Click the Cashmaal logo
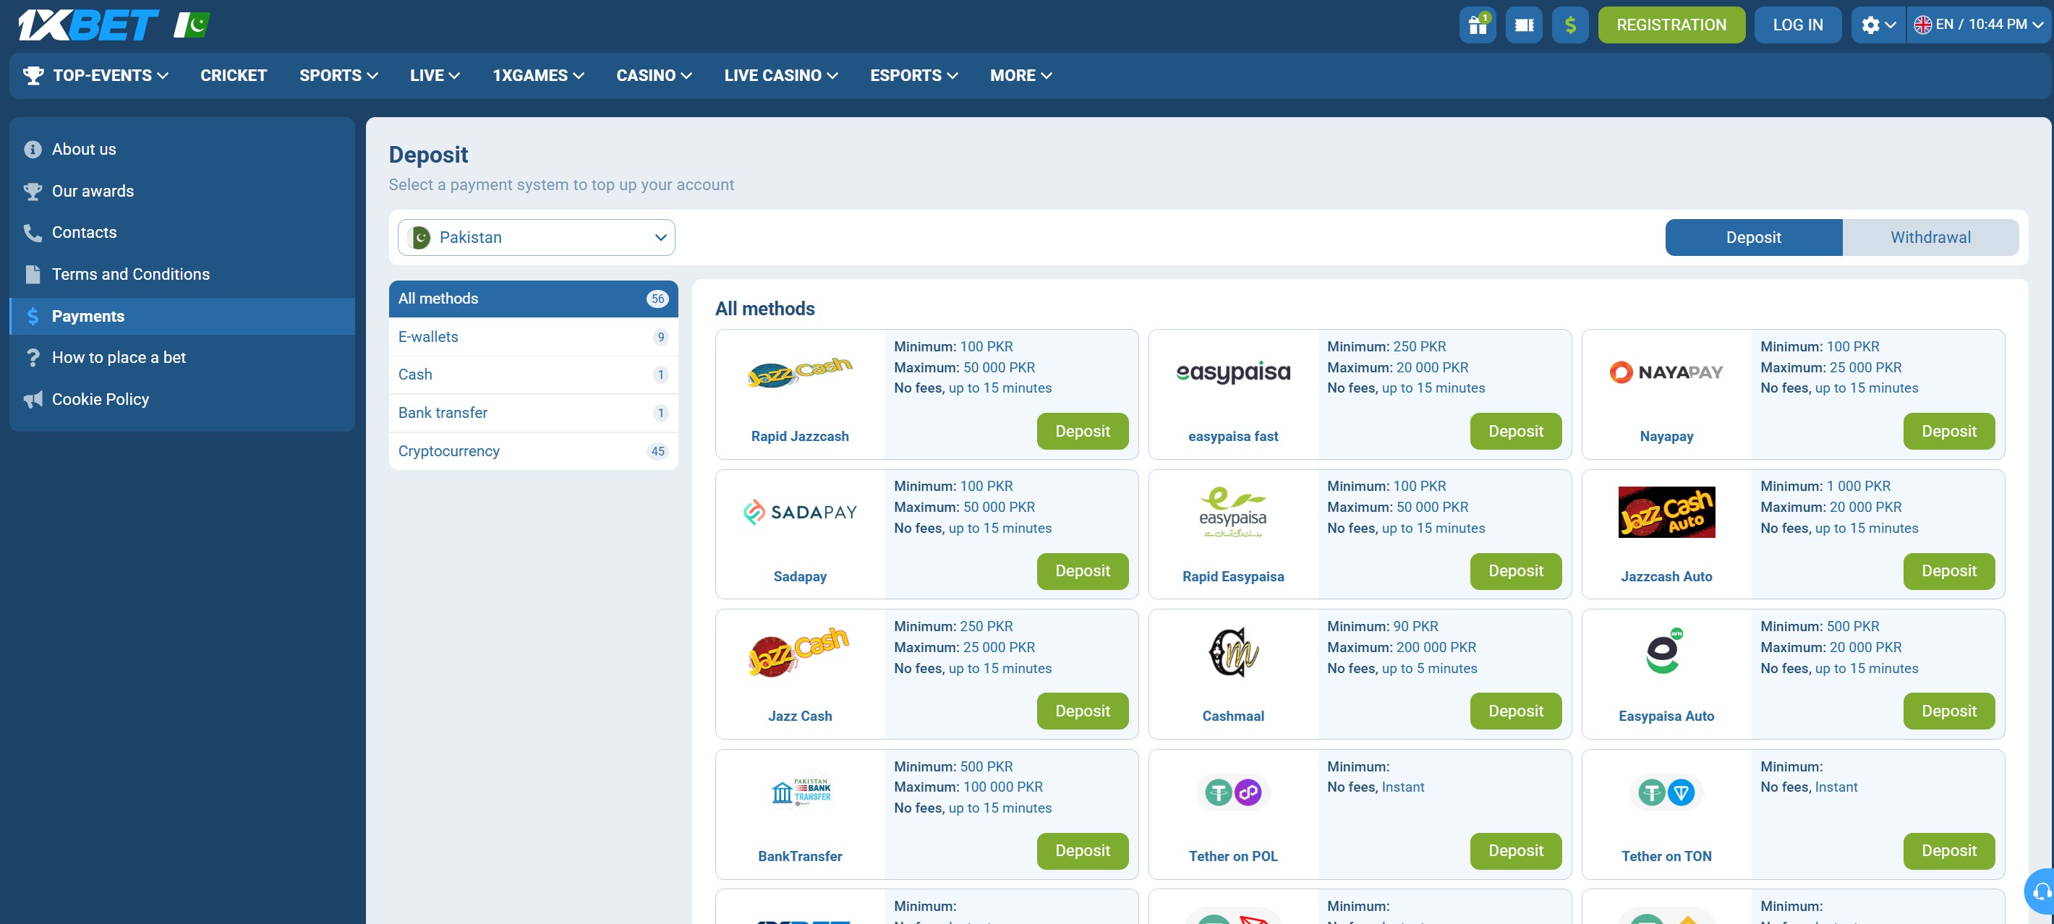 click(x=1232, y=652)
